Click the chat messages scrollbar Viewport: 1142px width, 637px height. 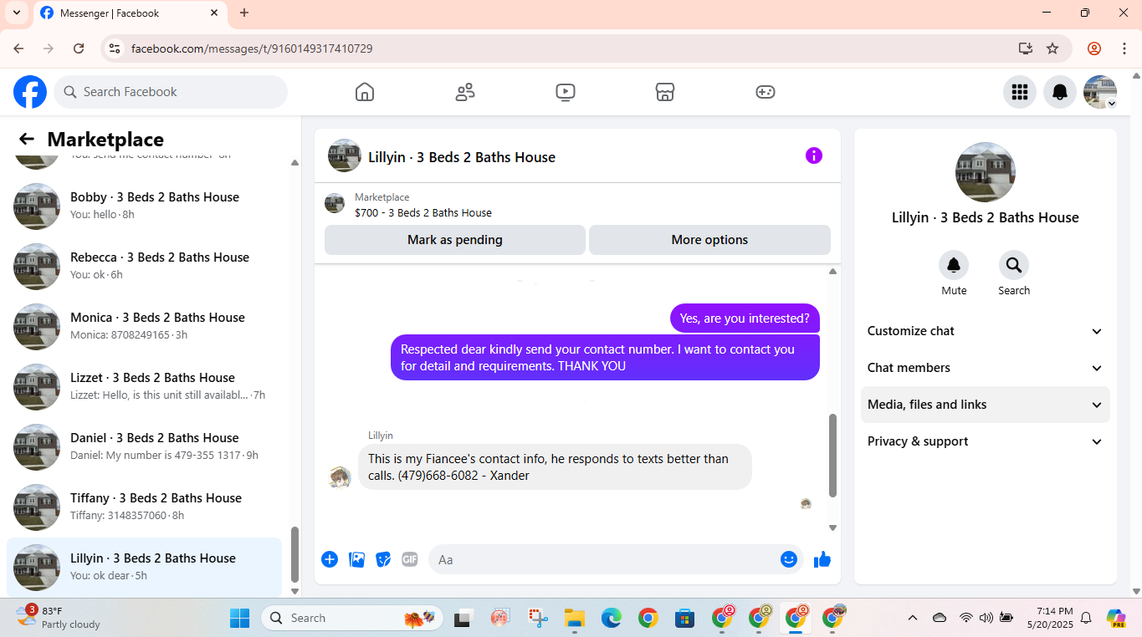tap(832, 456)
